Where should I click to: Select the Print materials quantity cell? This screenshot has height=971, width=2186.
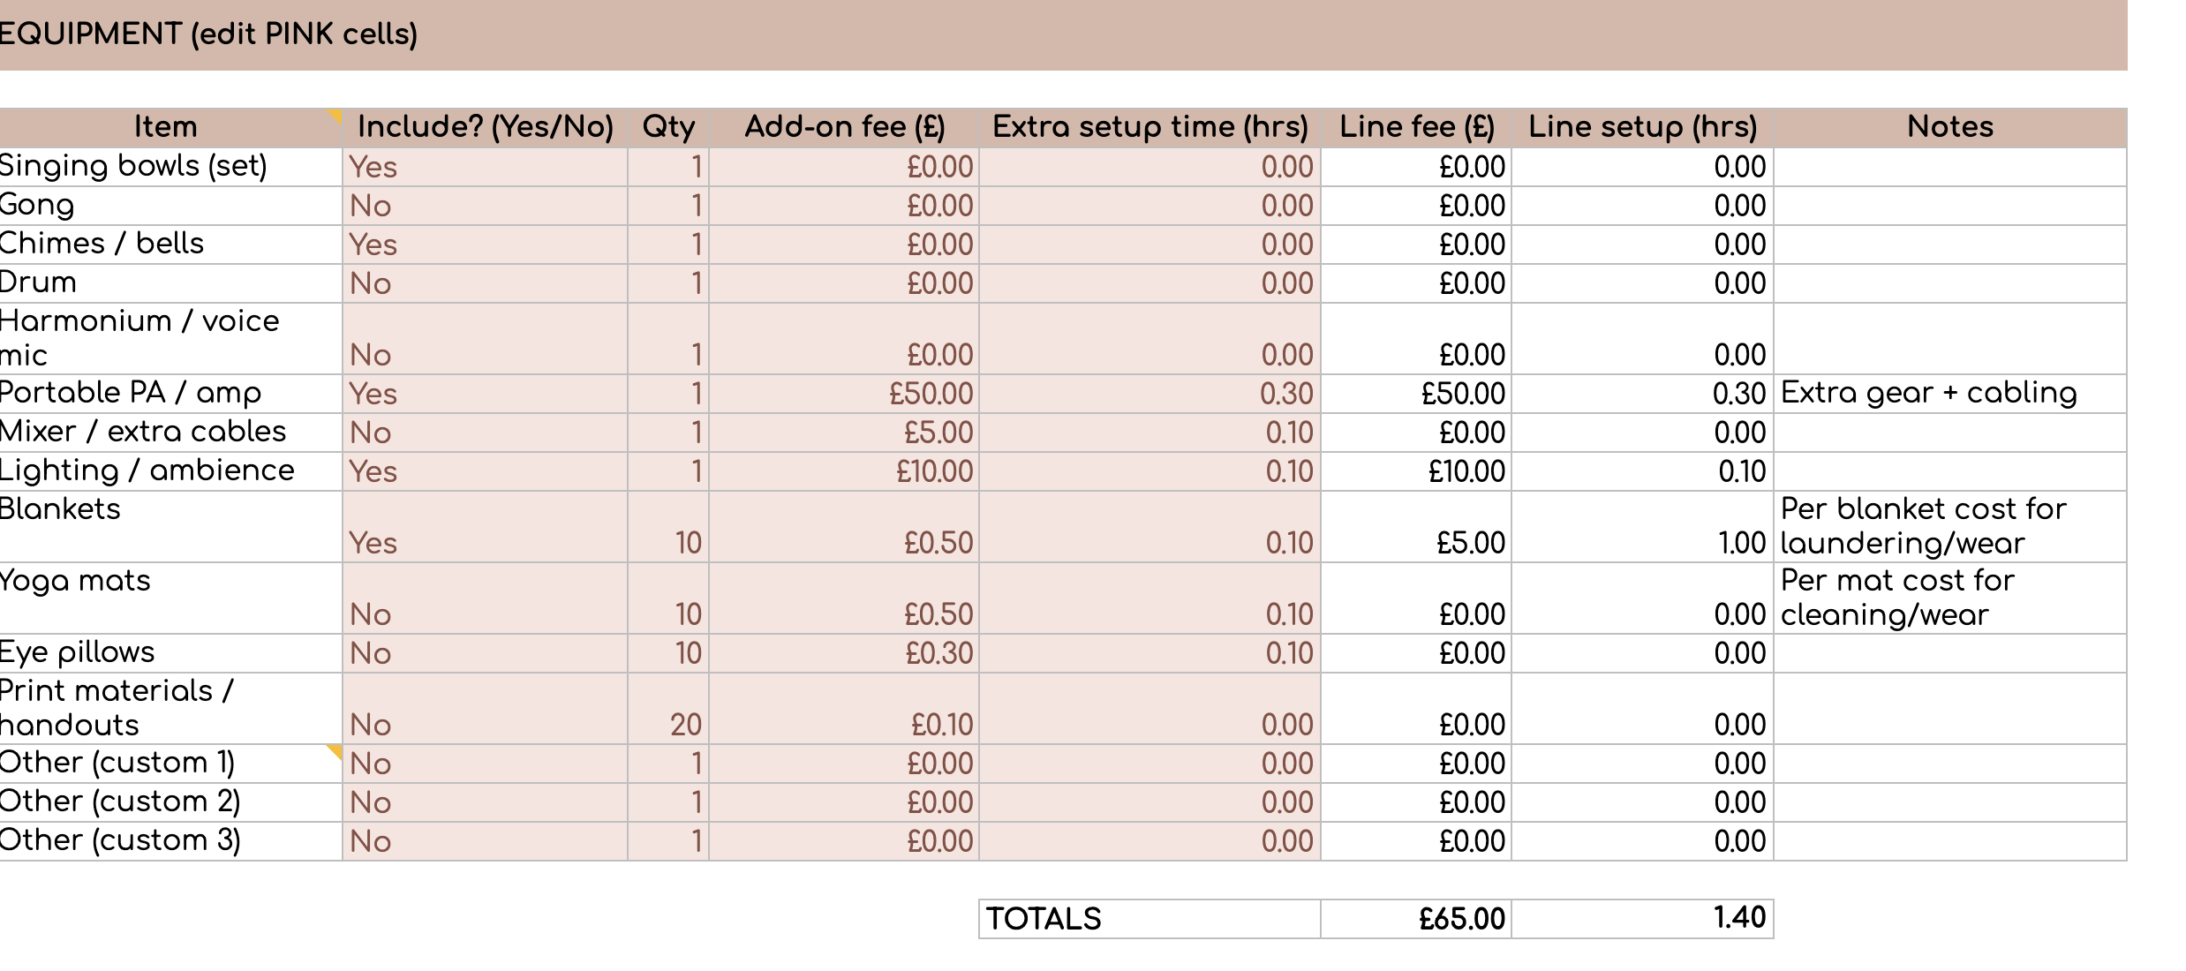(668, 710)
